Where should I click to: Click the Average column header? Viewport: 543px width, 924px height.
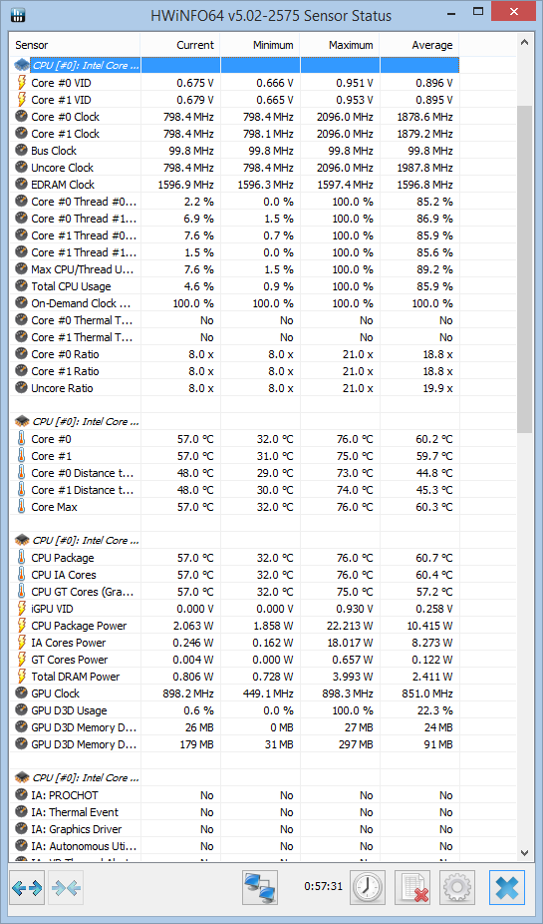tap(419, 45)
